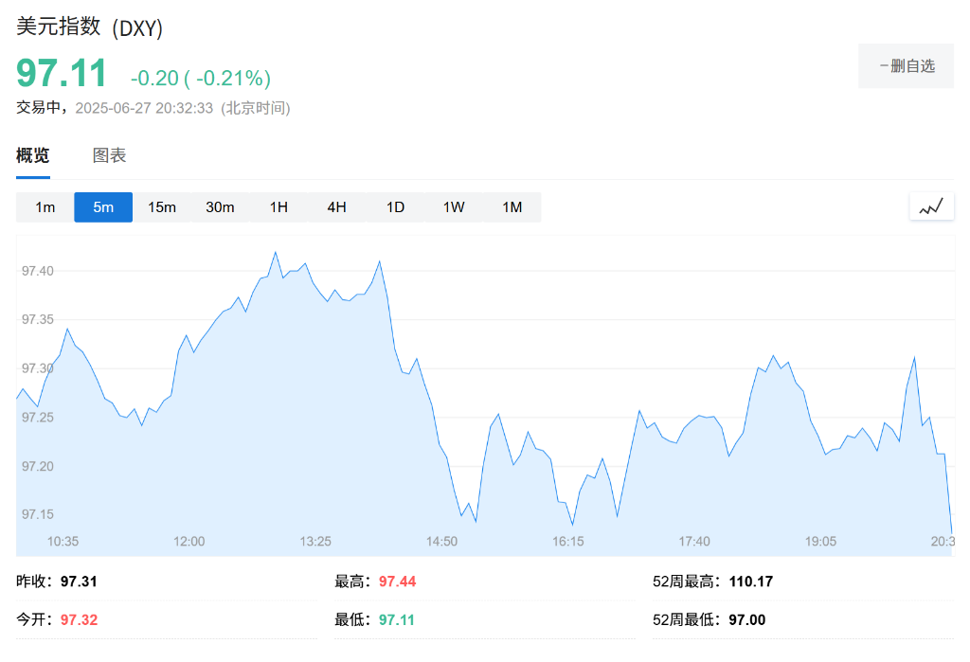Open the chart style line icon

click(x=931, y=206)
